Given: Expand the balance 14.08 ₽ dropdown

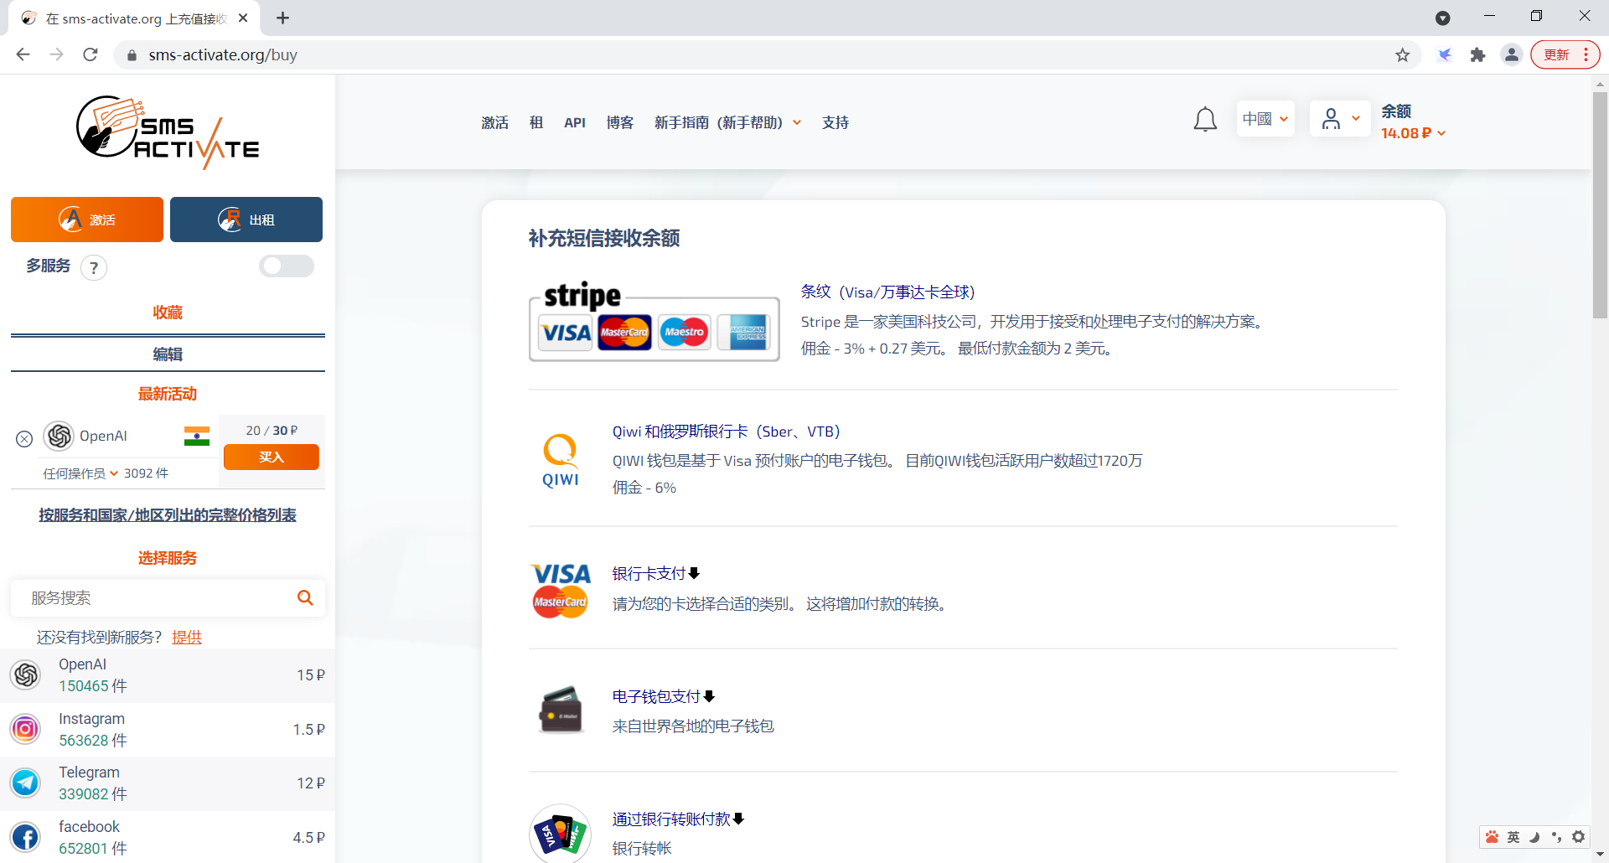Looking at the screenshot, I should coord(1414,133).
